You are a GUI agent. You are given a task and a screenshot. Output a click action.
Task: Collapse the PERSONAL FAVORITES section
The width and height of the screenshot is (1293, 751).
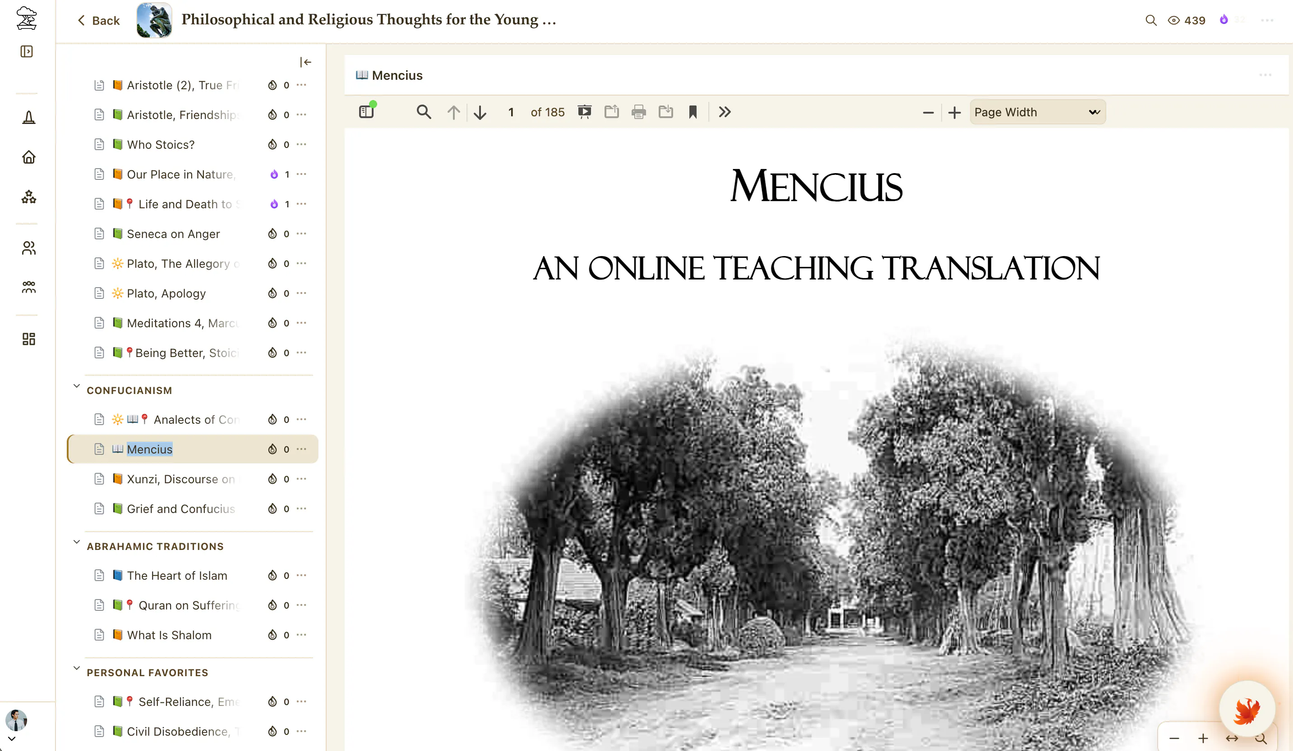coord(76,668)
